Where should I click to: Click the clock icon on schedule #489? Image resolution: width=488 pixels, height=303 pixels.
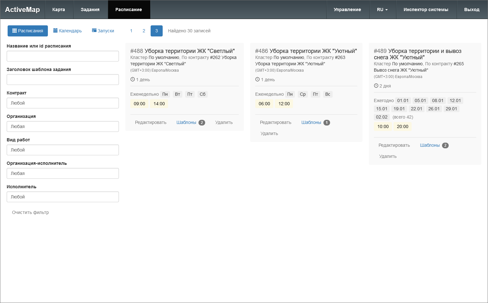376,86
